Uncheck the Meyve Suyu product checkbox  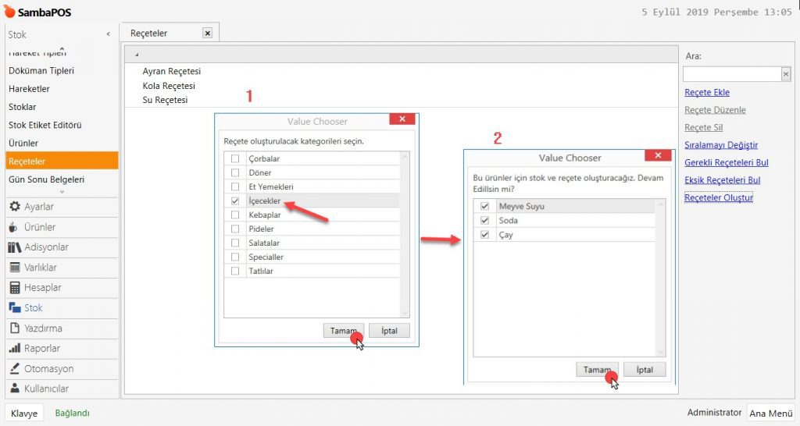(484, 207)
